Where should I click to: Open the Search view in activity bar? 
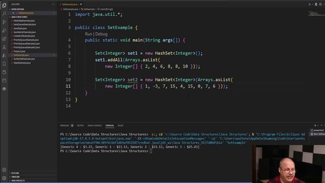click(x=4, y=14)
